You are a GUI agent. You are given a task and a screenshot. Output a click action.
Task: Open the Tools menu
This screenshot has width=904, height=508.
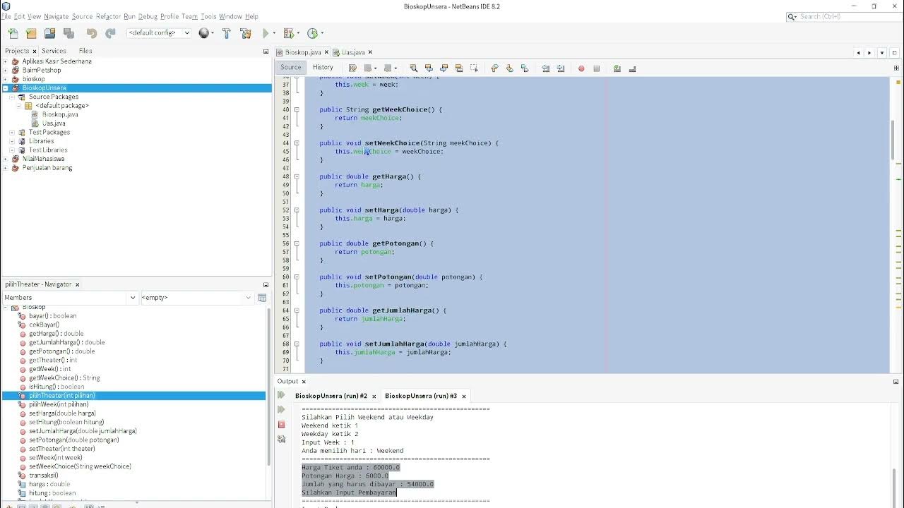[208, 16]
